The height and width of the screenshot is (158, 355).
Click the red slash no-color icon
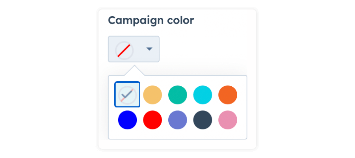pyautogui.click(x=124, y=50)
